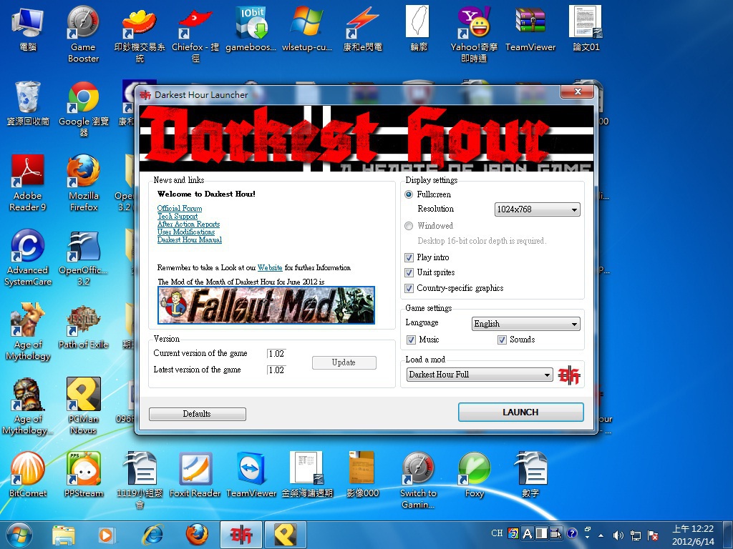
Task: Toggle the Unit sprites checkbox
Action: tap(409, 273)
